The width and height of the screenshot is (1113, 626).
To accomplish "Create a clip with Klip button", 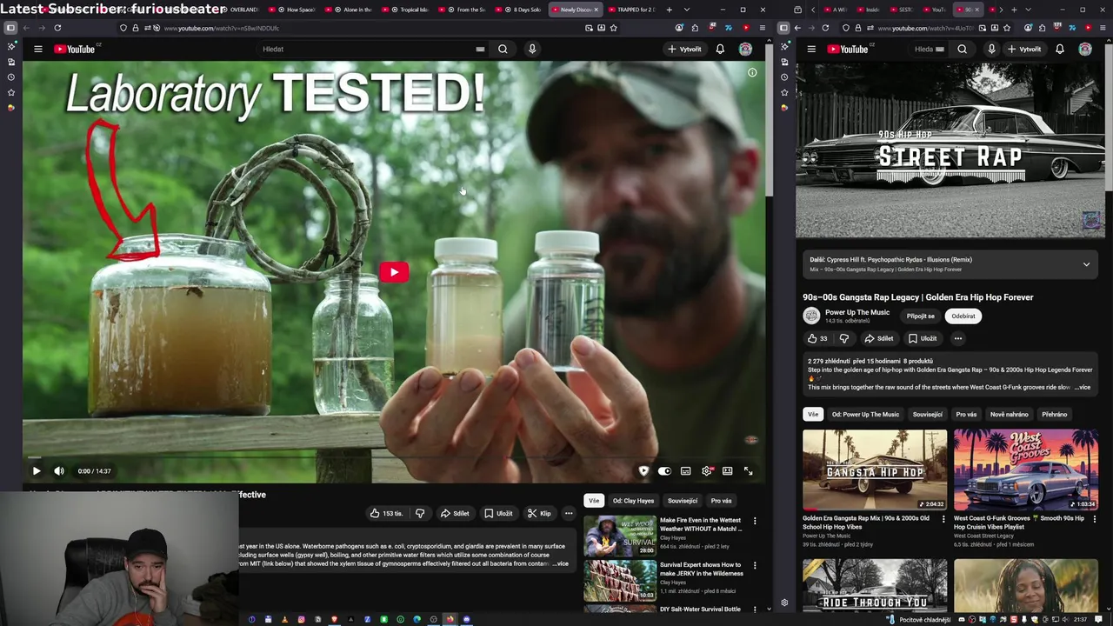I will (x=539, y=513).
